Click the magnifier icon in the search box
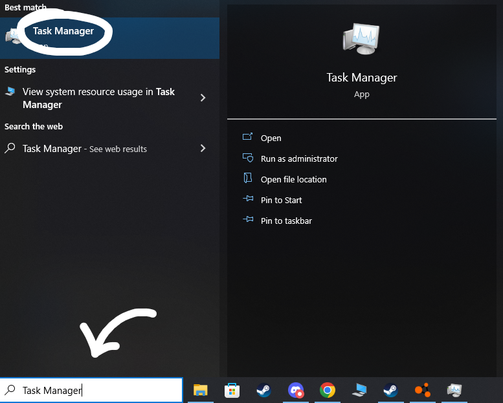Screen dimensions: 503x403 click(x=10, y=389)
